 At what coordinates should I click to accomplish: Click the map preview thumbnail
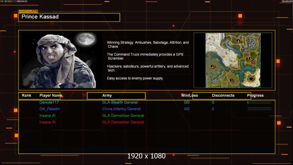pyautogui.click(x=233, y=60)
